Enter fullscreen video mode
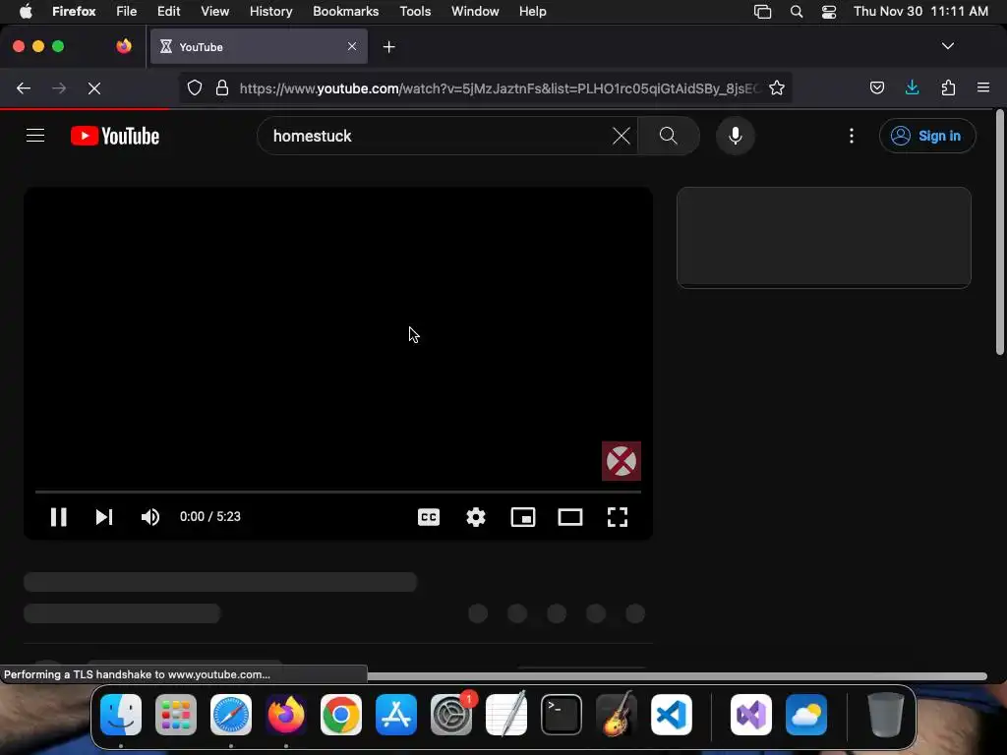This screenshot has width=1007, height=755. pos(618,517)
